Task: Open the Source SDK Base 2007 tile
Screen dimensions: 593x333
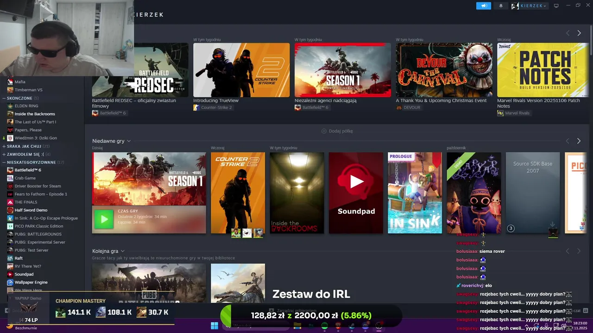Action: 533,193
